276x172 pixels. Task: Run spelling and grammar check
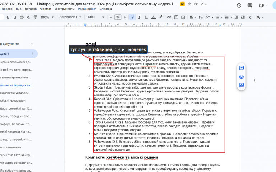point(28,17)
